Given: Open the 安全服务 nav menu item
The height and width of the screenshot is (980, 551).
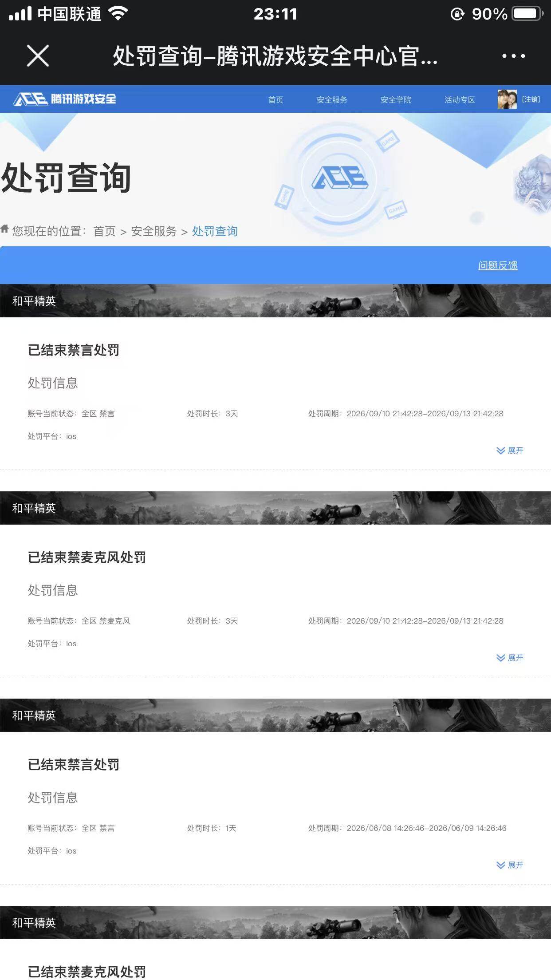Looking at the screenshot, I should (x=332, y=99).
